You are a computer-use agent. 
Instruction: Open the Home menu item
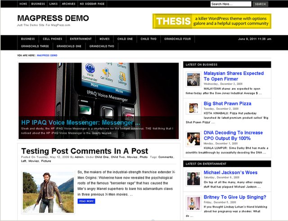pos(23,4)
